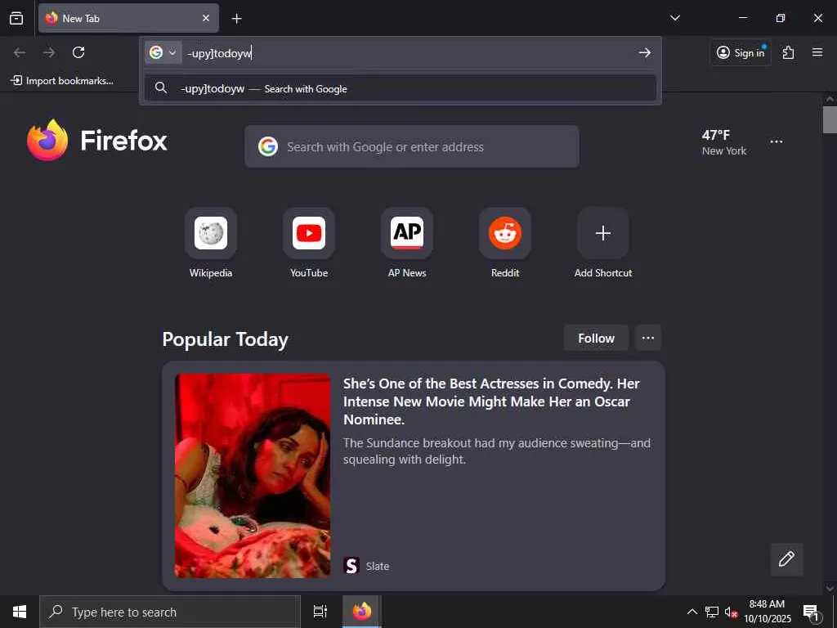837x628 pixels.
Task: Open Popular Today section options ellipsis
Action: (x=648, y=338)
